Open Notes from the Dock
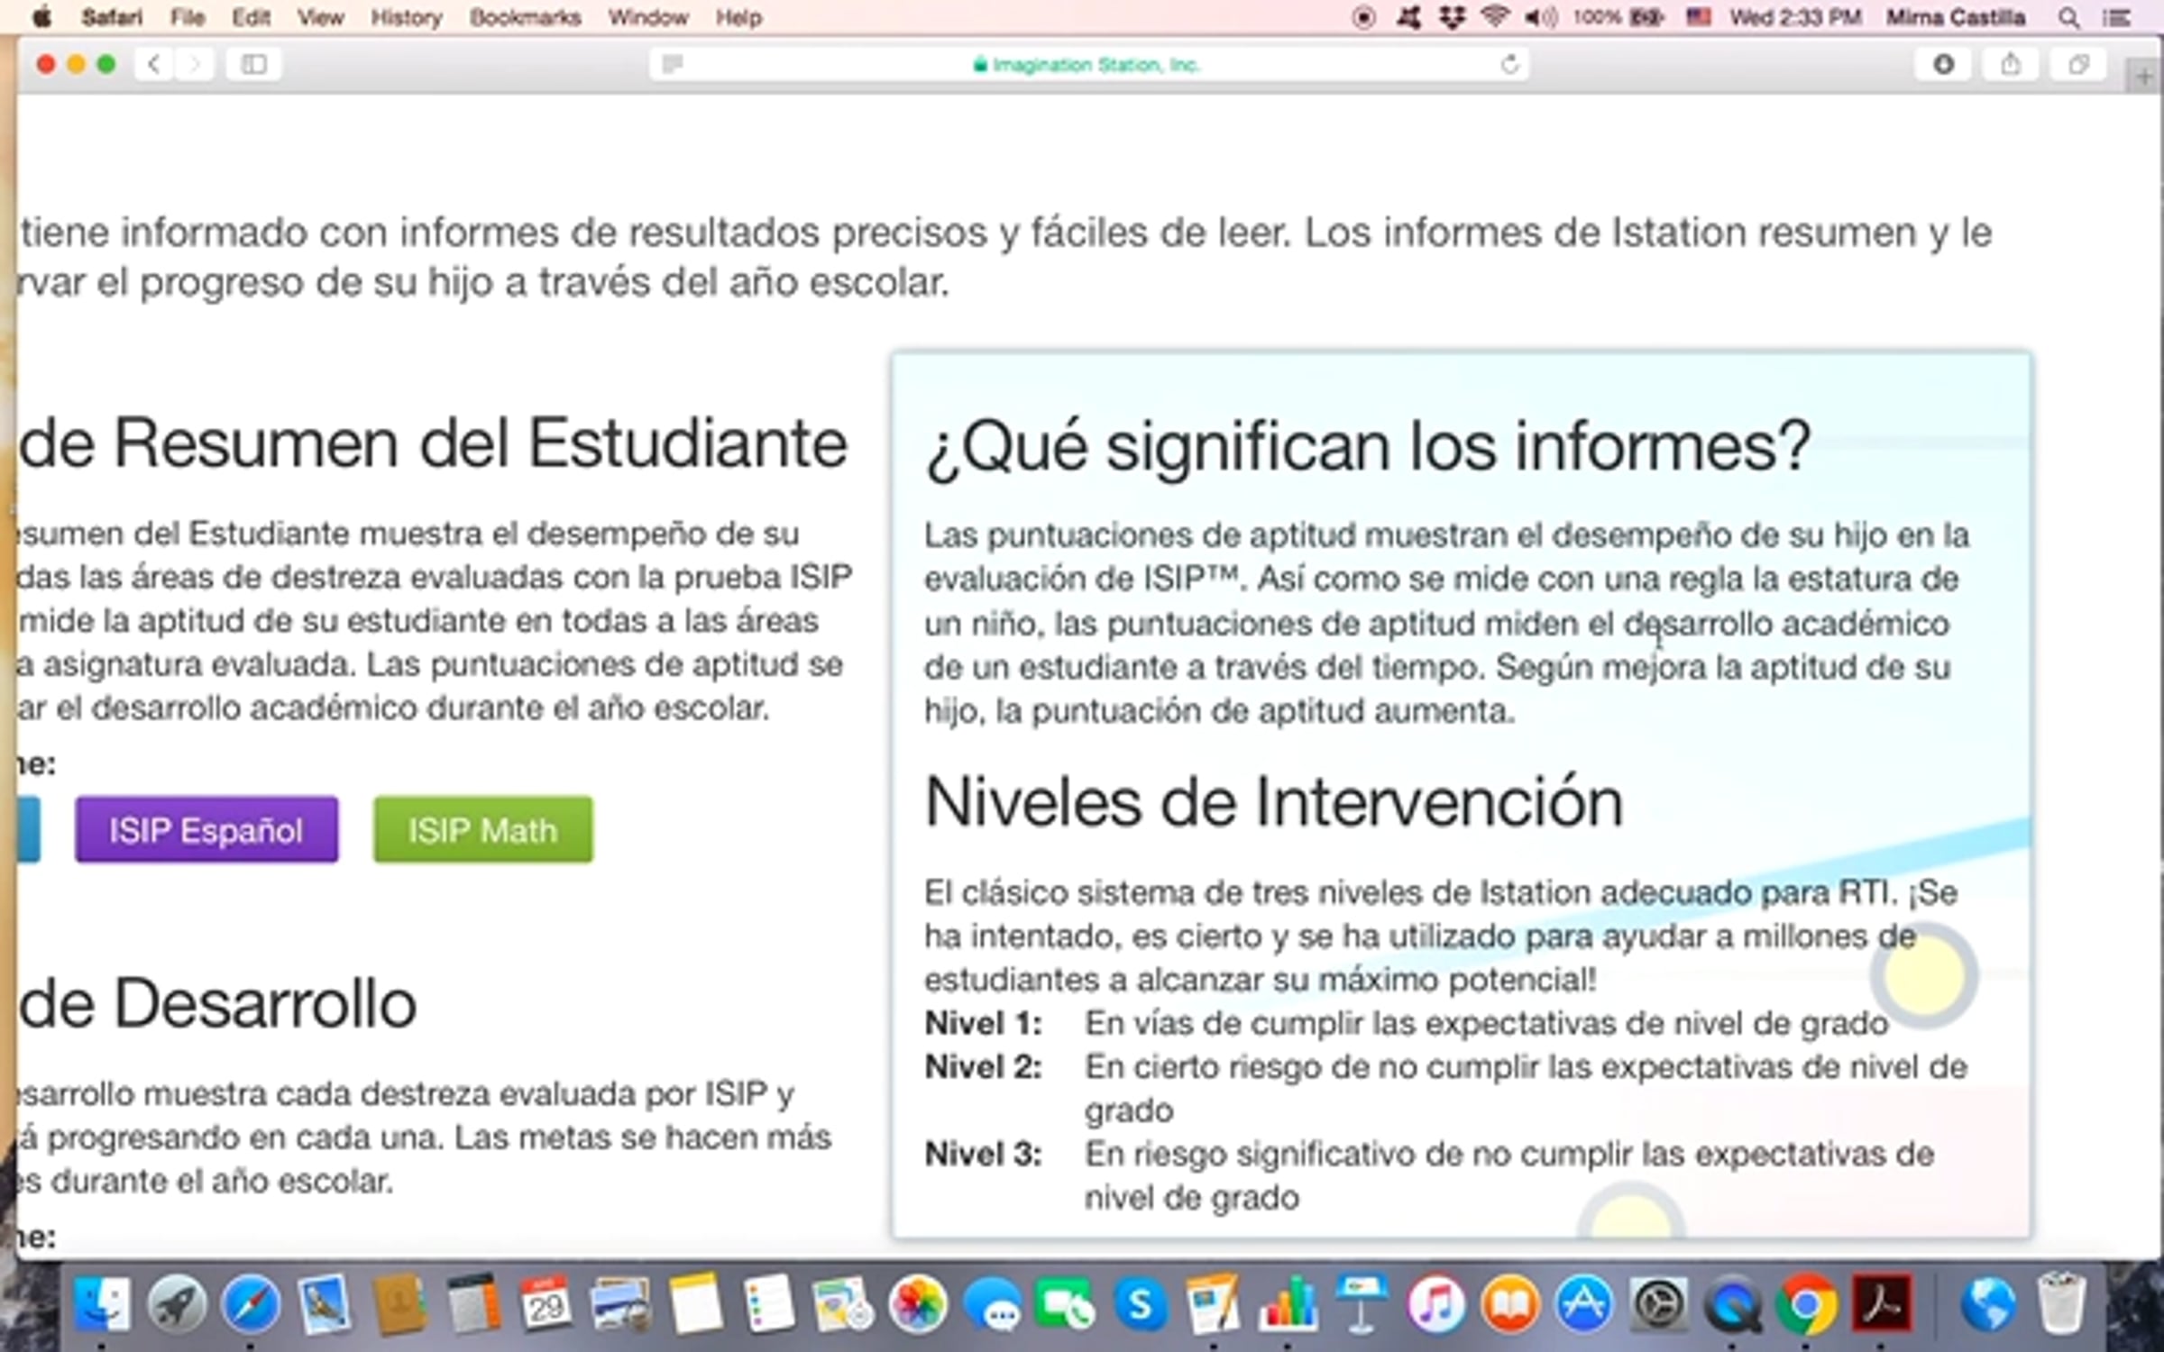 tap(695, 1303)
